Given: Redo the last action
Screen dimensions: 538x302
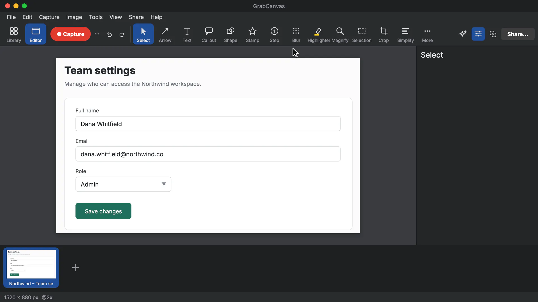Looking at the screenshot, I should pos(122,34).
